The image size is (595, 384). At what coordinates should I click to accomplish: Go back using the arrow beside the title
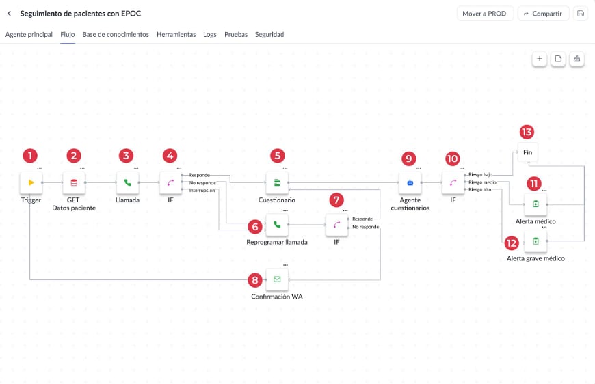click(x=10, y=14)
